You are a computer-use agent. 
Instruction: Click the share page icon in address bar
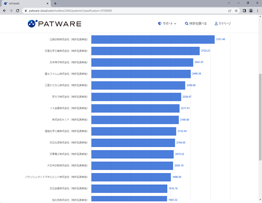[x=230, y=11]
